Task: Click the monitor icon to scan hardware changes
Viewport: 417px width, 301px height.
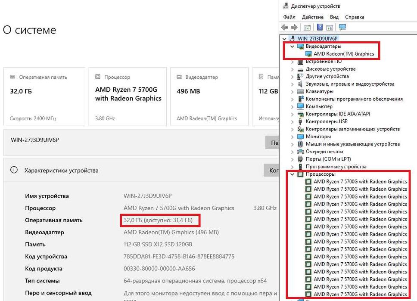Action: coord(342,27)
